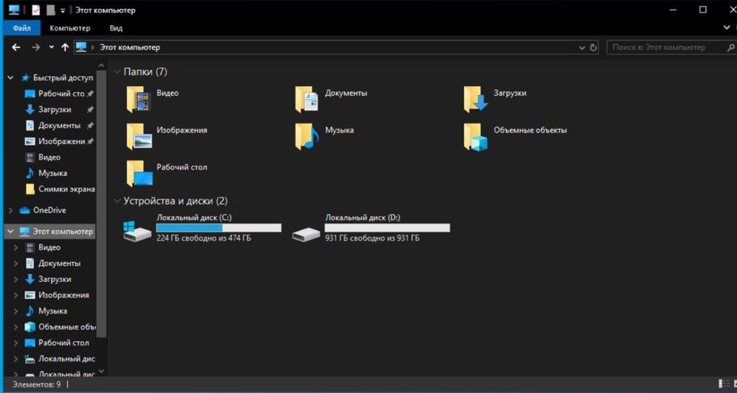Click the search magnifier icon
Image resolution: width=737 pixels, height=393 pixels.
click(731, 47)
